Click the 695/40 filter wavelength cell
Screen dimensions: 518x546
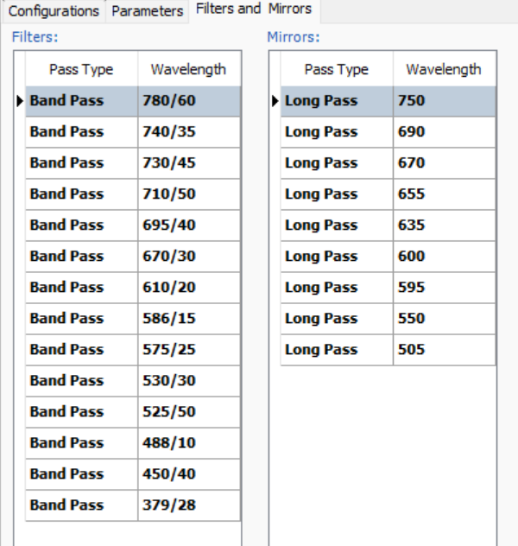[188, 225]
